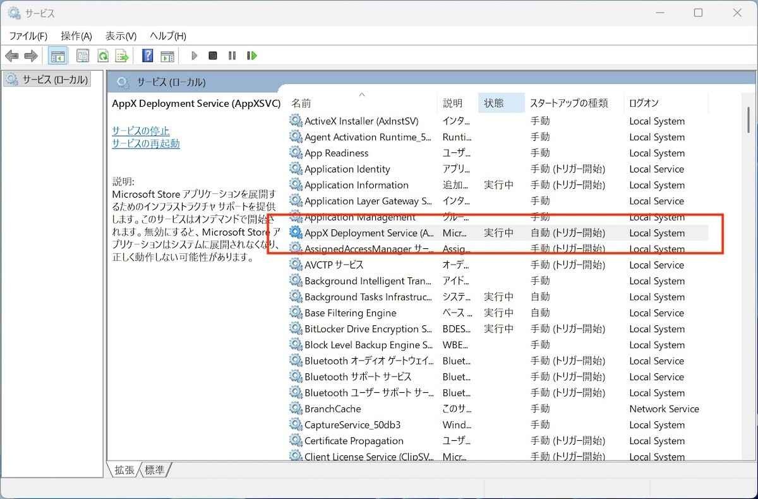Viewport: 758px width, 499px height.
Task: Open the Properties toolbar icon
Action: tap(83, 56)
